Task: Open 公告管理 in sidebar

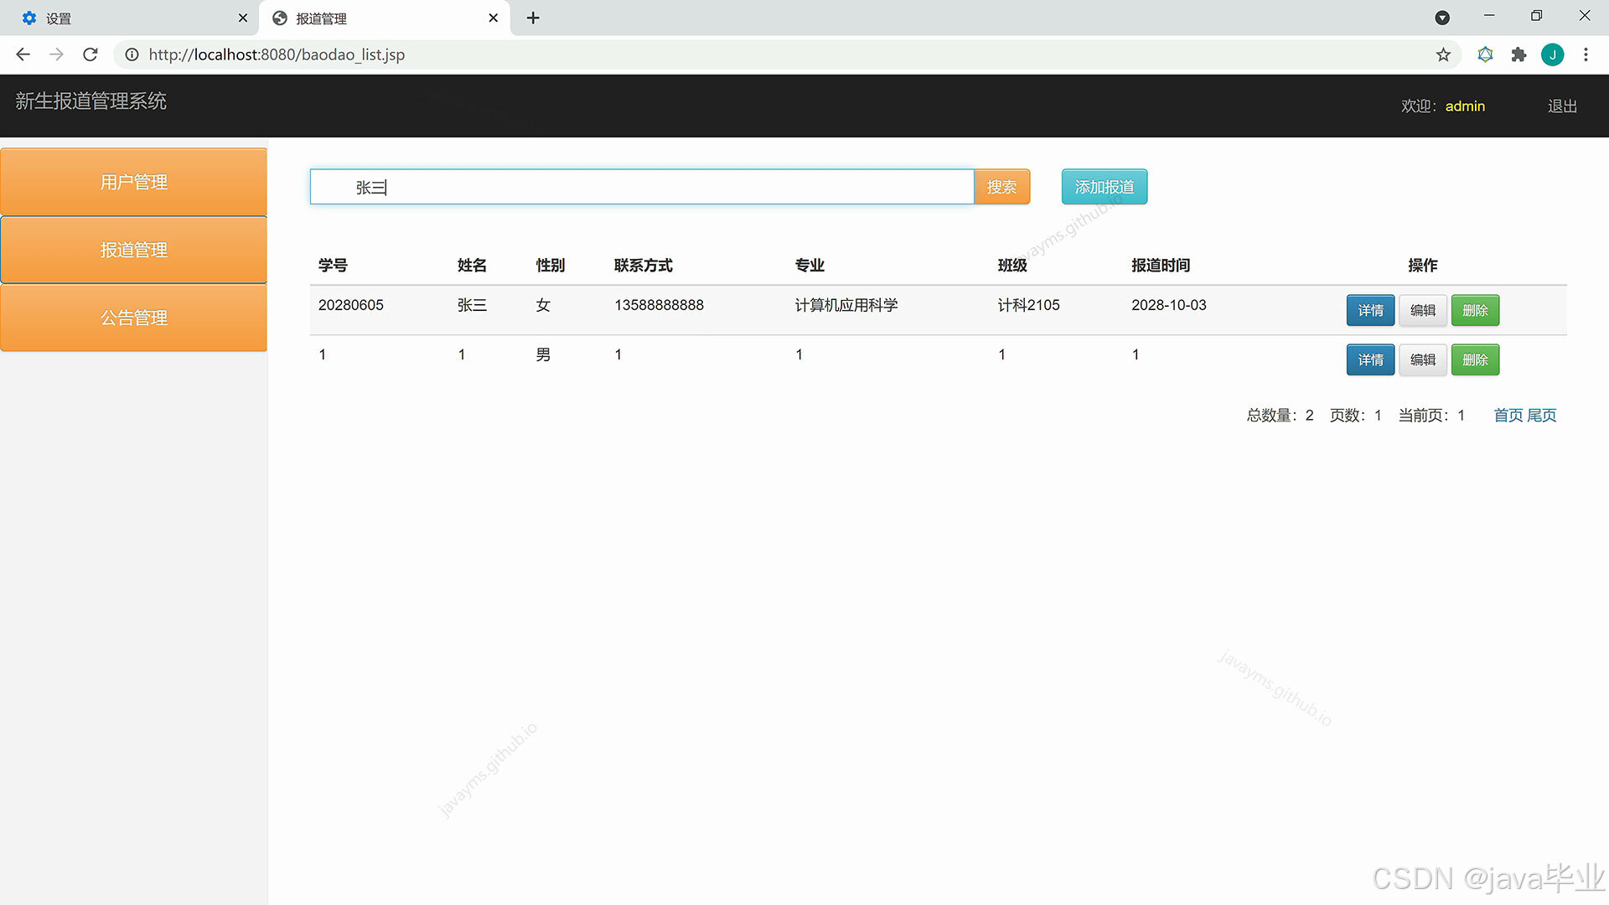Action: [x=134, y=318]
